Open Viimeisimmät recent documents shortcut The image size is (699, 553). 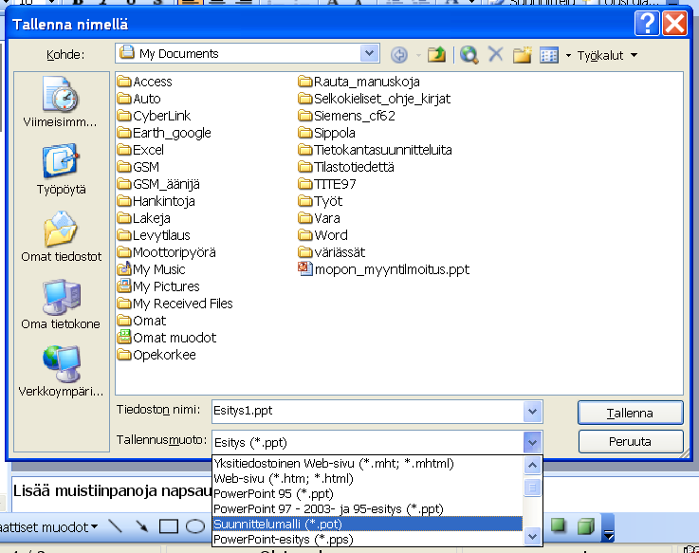tap(61, 101)
